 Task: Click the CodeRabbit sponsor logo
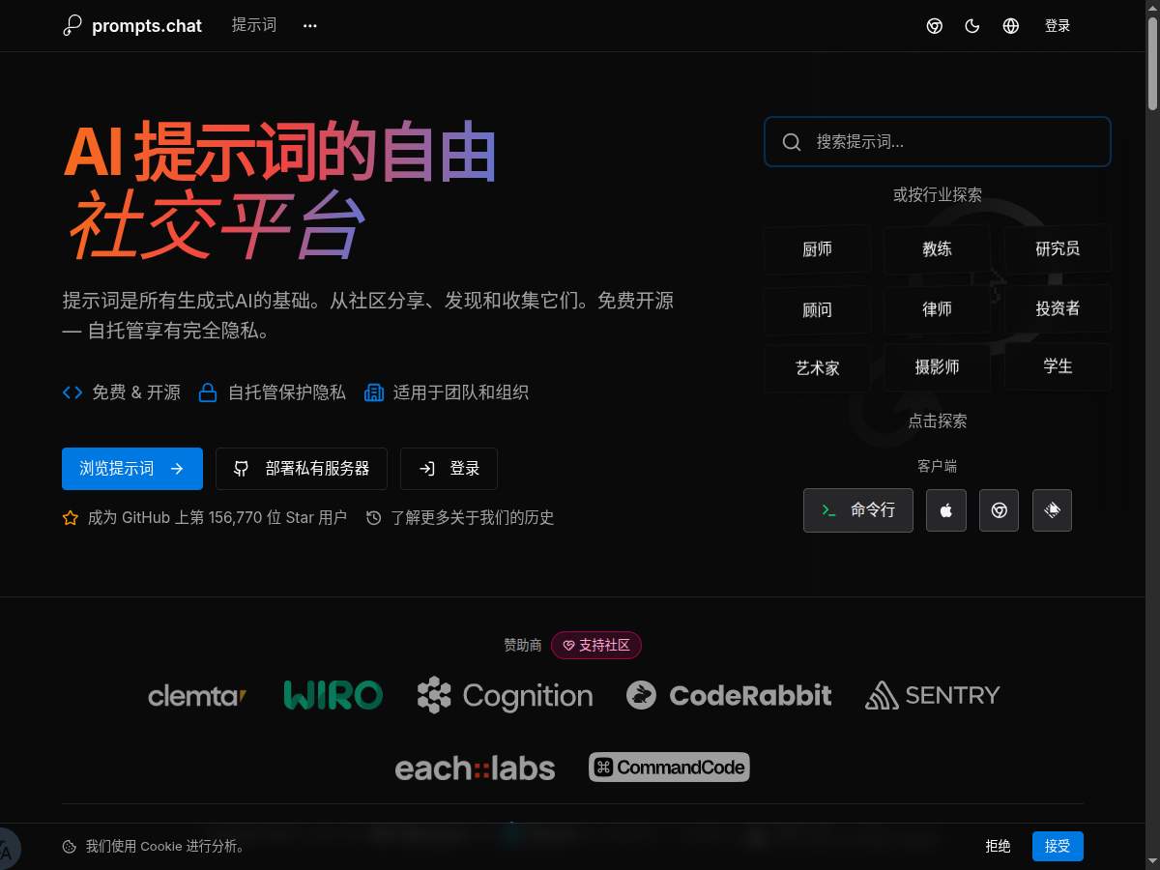(x=729, y=695)
